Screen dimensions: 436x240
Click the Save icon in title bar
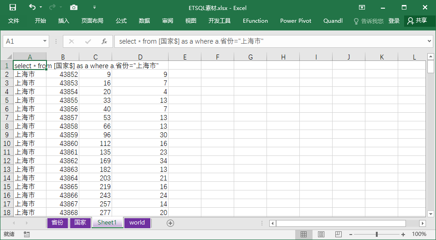(x=13, y=7)
